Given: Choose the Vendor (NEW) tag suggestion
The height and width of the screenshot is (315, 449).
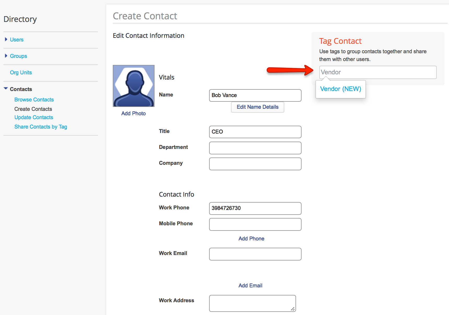Looking at the screenshot, I should click(x=341, y=89).
